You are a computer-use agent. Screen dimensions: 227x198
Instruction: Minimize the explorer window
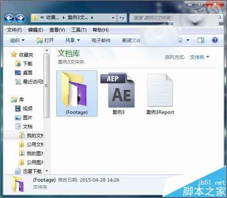[x=190, y=4]
